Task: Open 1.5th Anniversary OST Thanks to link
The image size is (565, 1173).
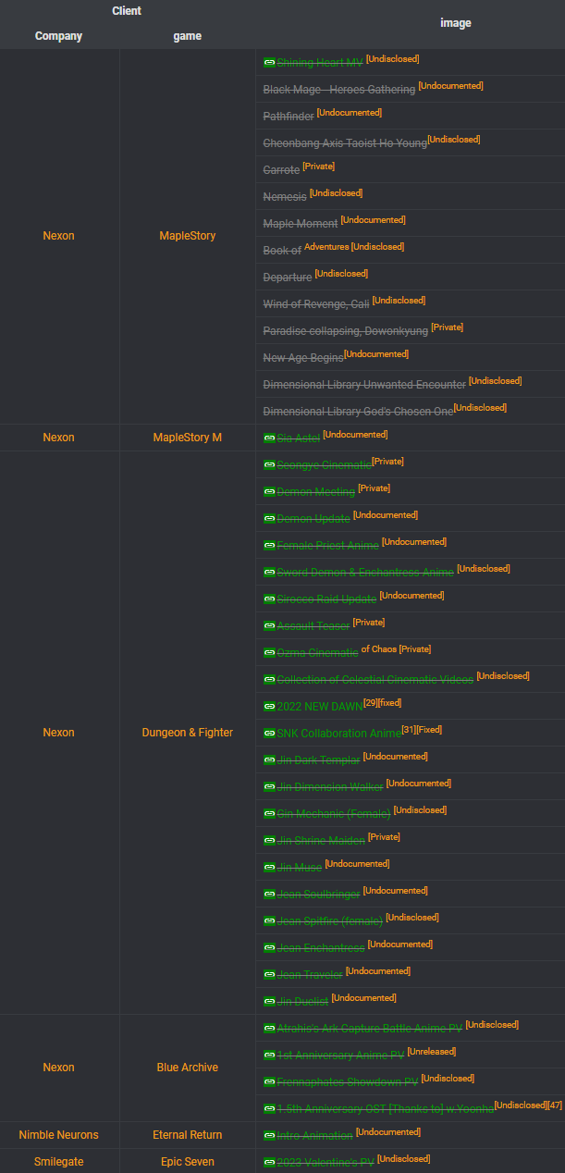Action: tap(385, 1109)
